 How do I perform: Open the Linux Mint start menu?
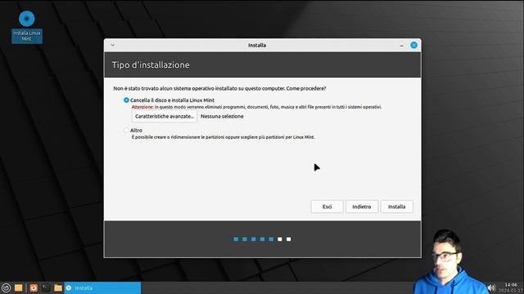point(6,288)
